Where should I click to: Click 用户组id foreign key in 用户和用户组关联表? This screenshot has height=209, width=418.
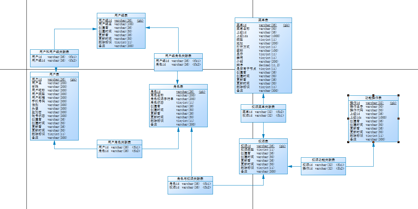click(x=54, y=61)
